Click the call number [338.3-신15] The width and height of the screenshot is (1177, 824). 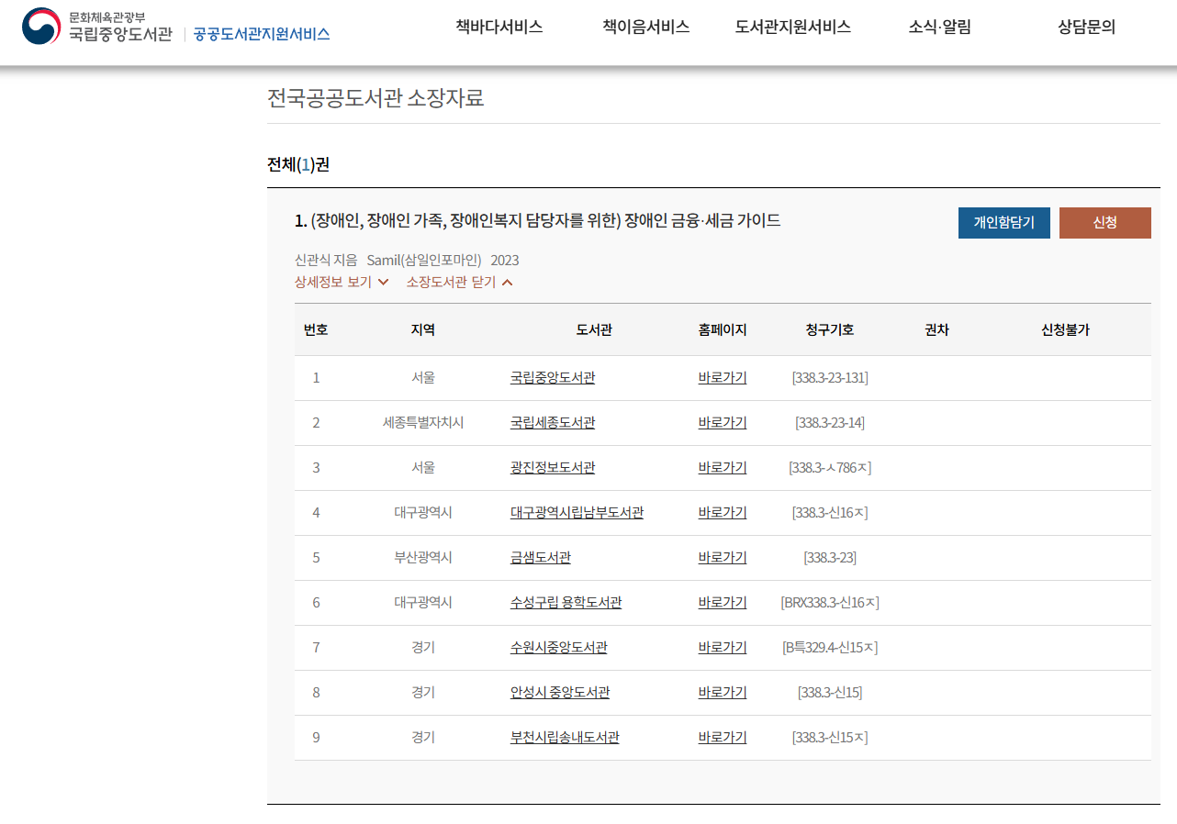[830, 692]
